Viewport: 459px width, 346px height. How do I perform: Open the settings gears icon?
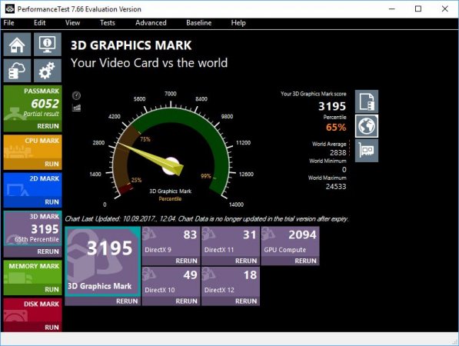48,71
